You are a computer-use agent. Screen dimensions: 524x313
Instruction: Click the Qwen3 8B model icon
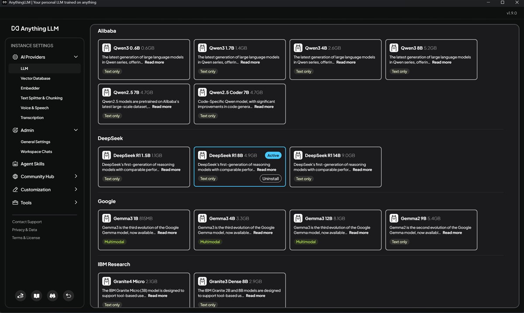[394, 48]
